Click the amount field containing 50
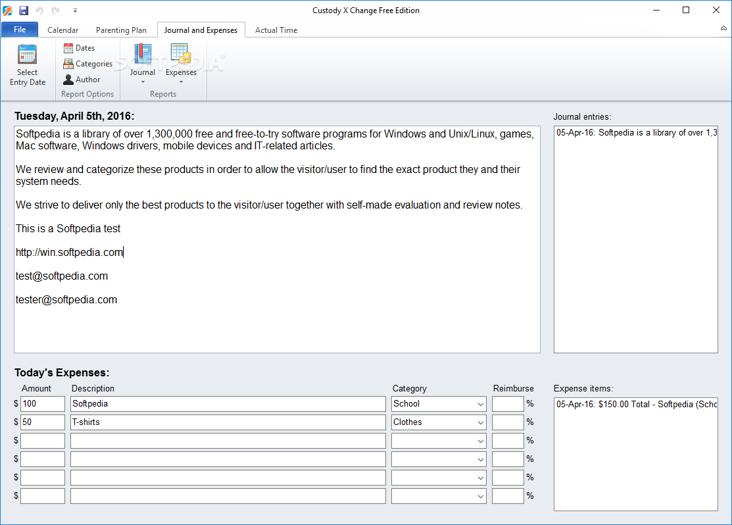This screenshot has width=732, height=525. [43, 422]
